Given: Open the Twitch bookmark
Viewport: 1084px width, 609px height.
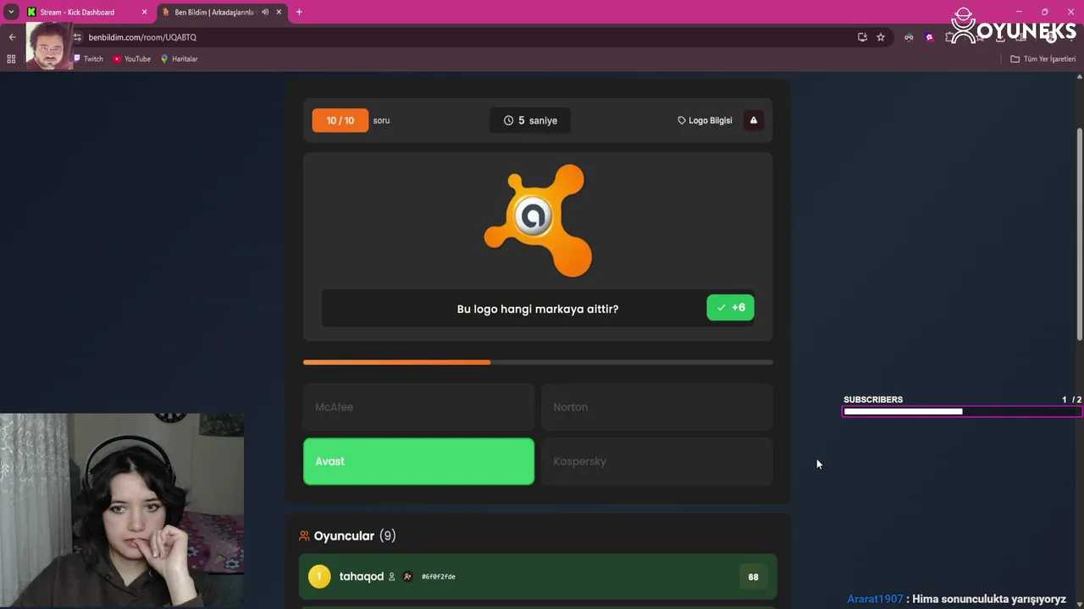Looking at the screenshot, I should 88,59.
